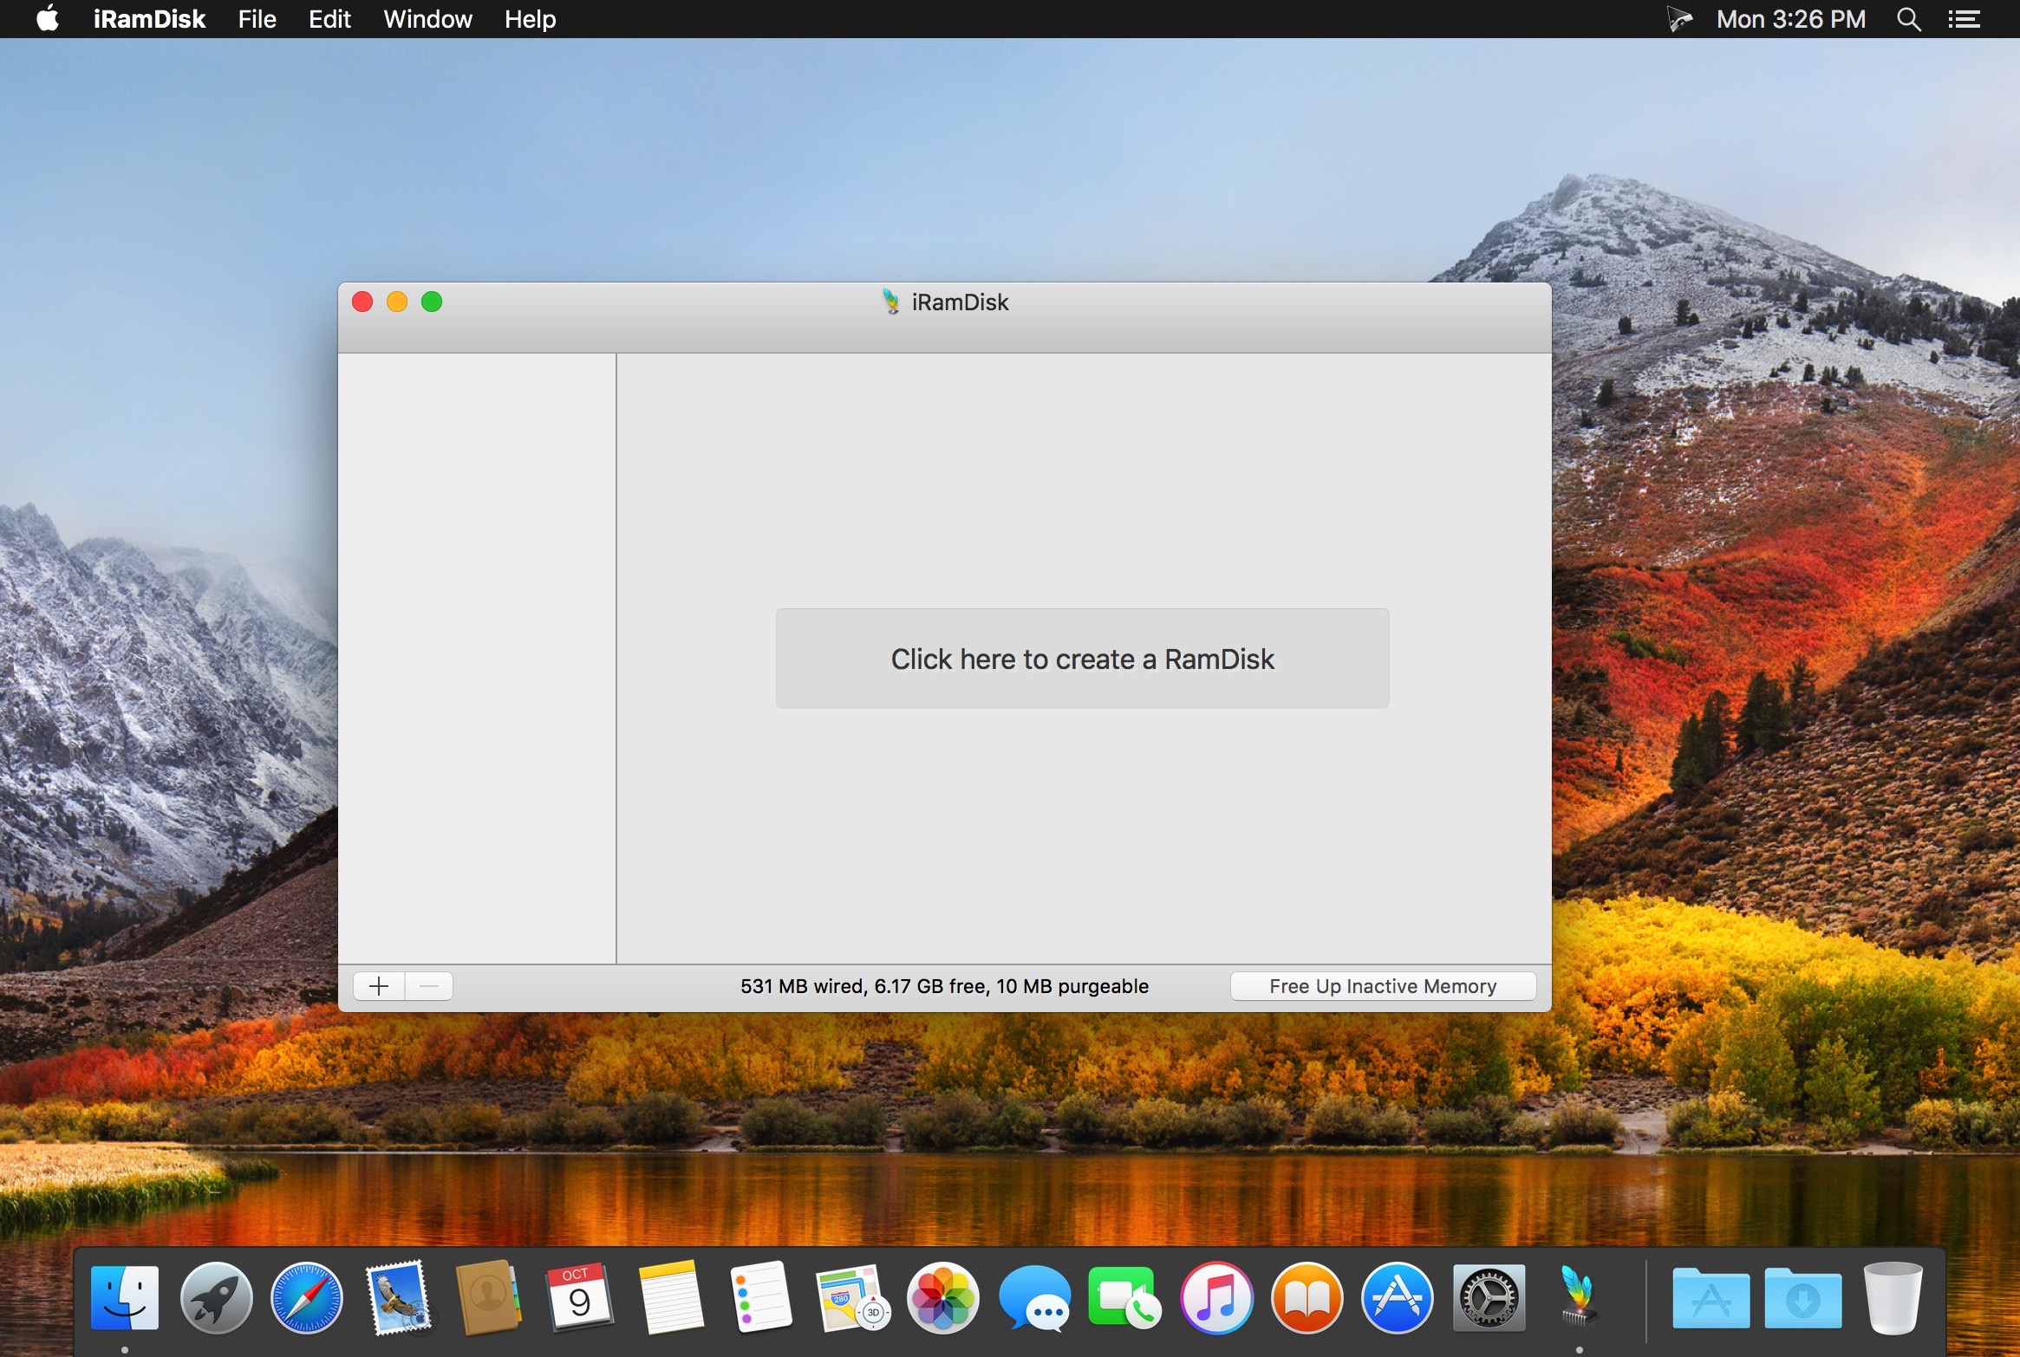Viewport: 2020px width, 1357px height.
Task: Open FaceTime from the Dock
Action: coord(1124,1297)
